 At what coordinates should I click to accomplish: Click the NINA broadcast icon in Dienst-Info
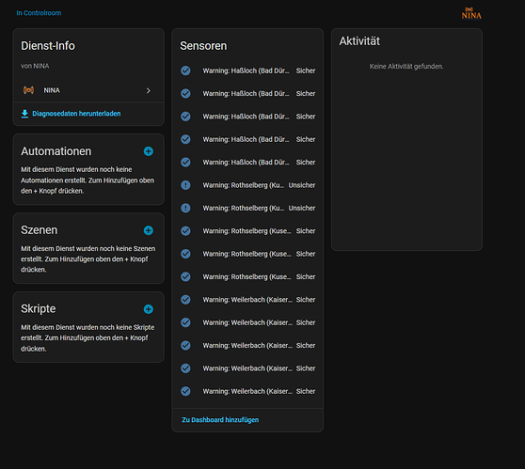coord(28,90)
